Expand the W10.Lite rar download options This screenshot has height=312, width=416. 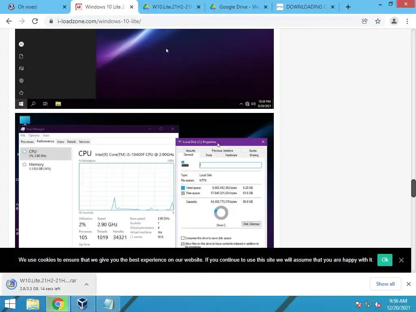click(87, 284)
